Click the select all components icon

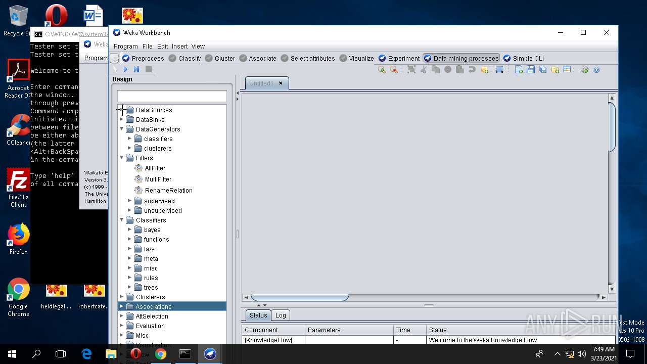coord(411,70)
